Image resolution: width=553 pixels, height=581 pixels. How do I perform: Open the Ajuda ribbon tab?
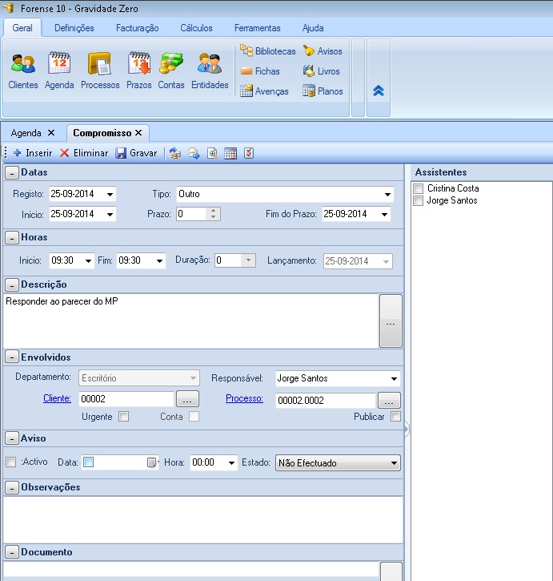pyautogui.click(x=313, y=28)
